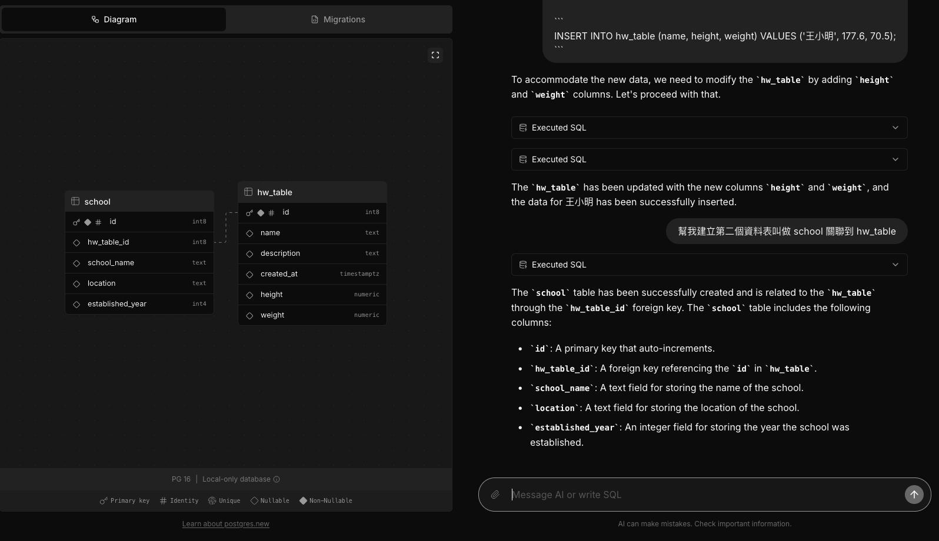
Task: Expand the second Executed SQL block
Action: 710,159
